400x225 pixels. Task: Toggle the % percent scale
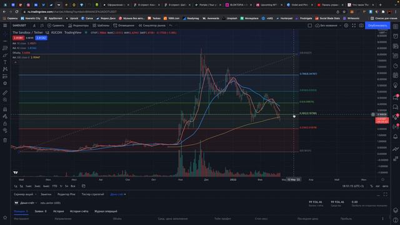point(371,186)
